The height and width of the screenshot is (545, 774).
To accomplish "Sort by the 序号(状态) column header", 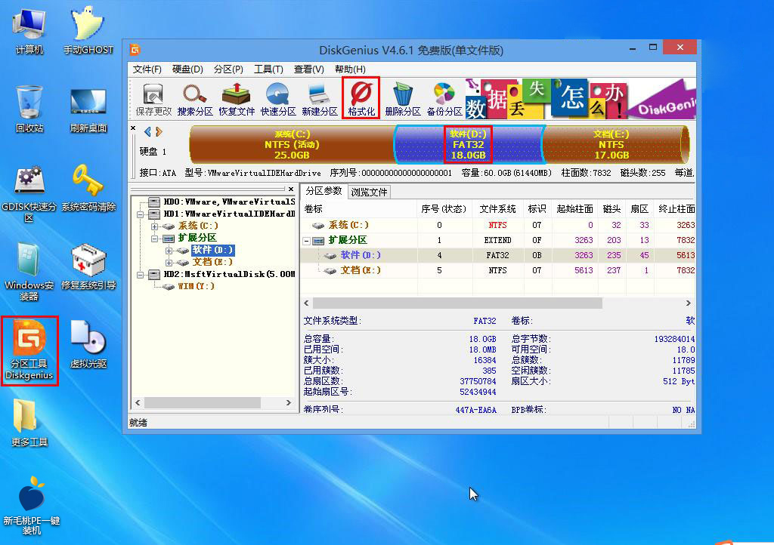I will coord(444,209).
